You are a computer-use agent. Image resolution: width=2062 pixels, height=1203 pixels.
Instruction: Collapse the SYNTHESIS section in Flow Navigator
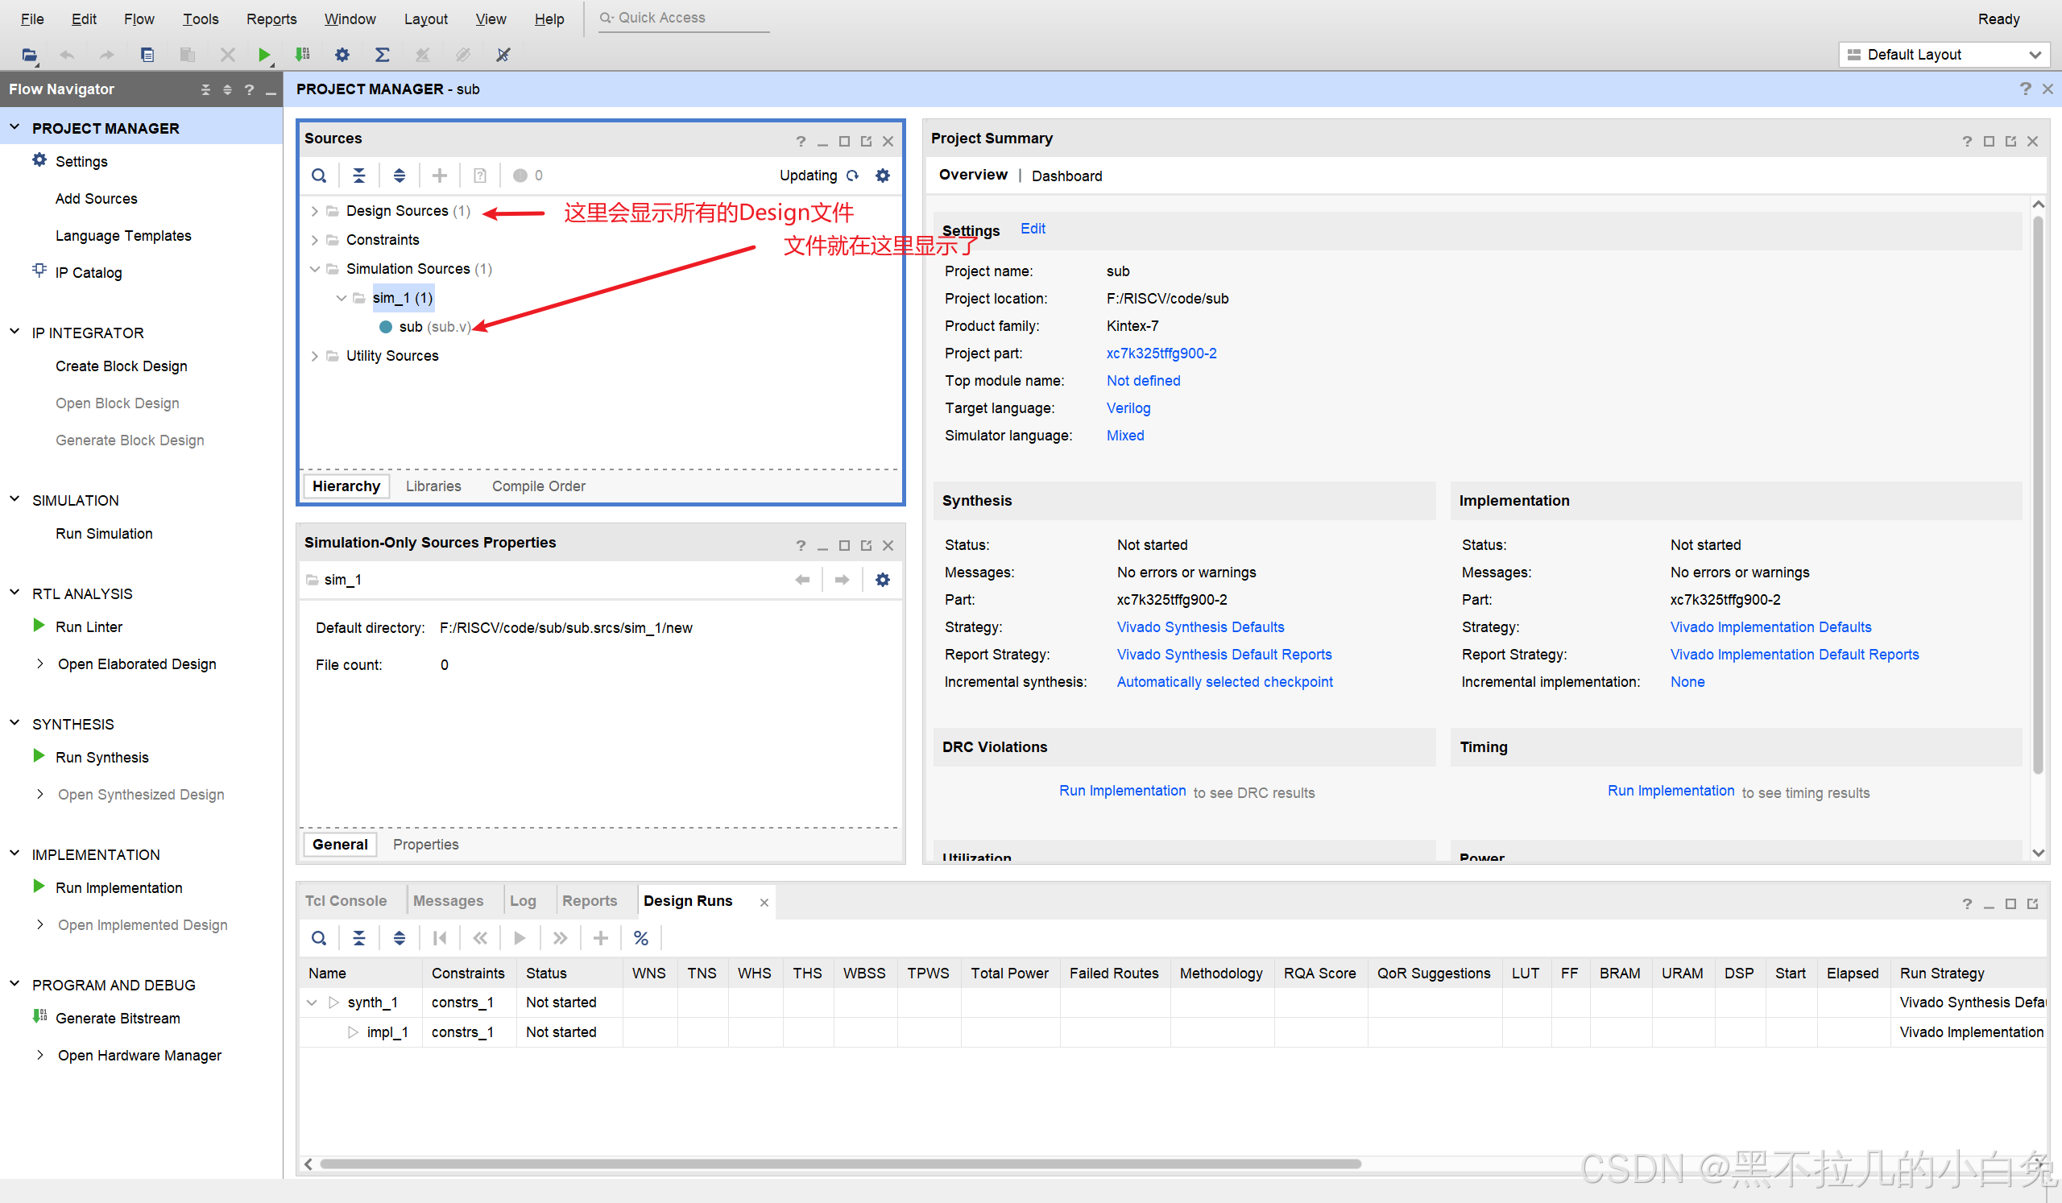(14, 723)
